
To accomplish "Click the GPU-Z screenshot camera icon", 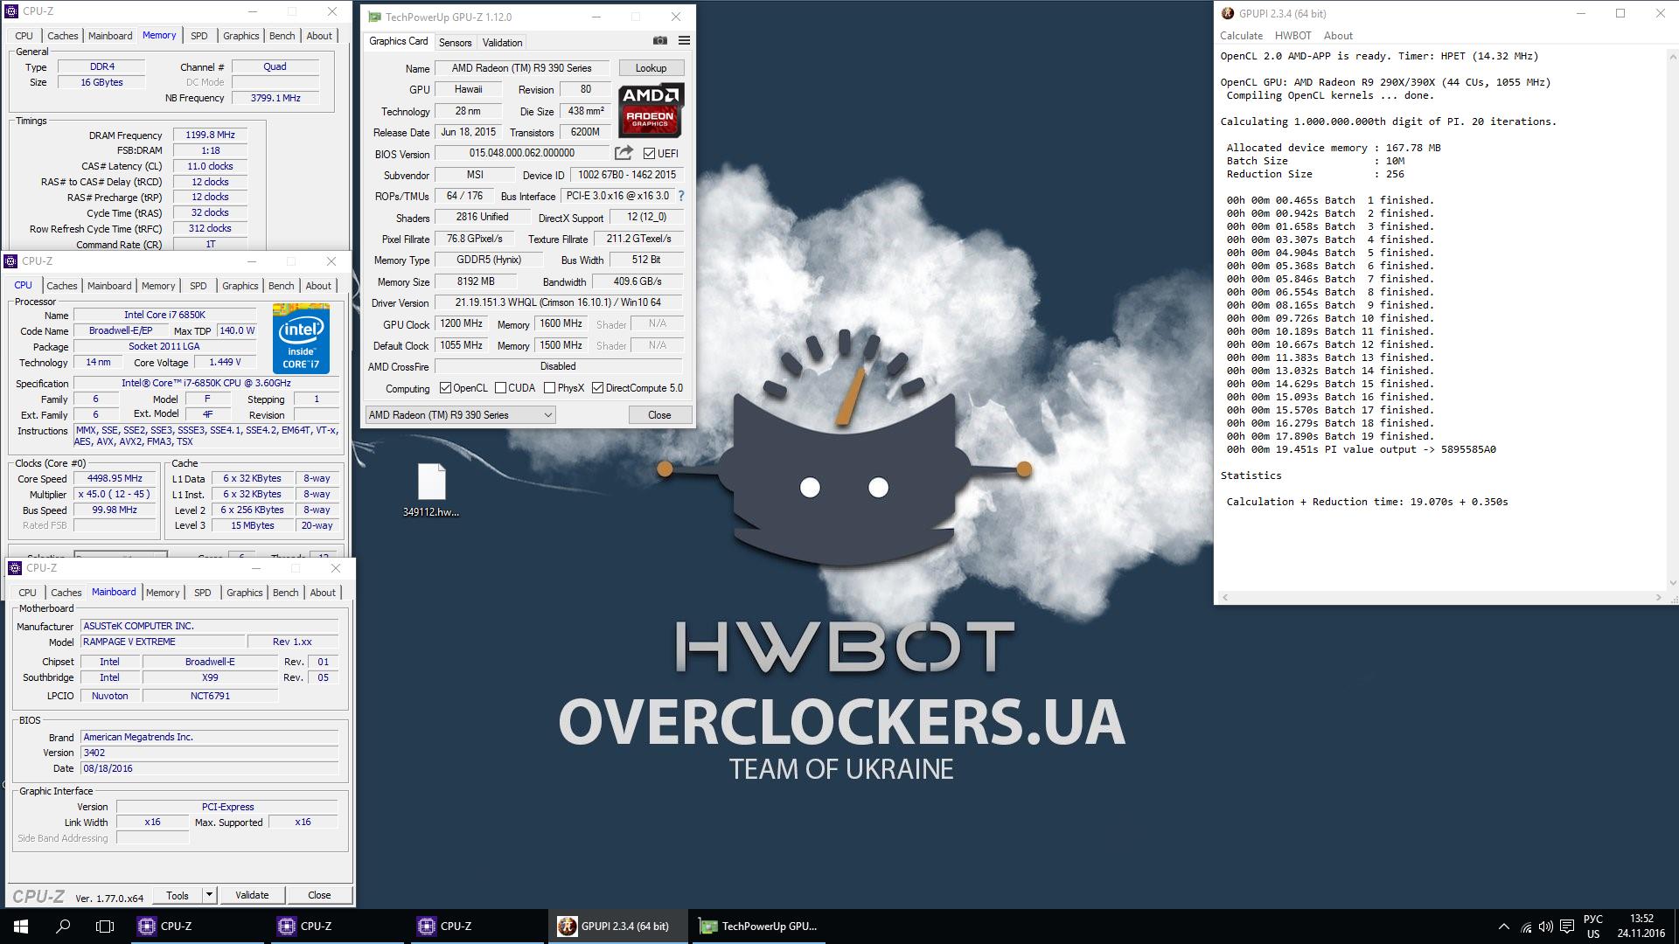I will point(660,41).
